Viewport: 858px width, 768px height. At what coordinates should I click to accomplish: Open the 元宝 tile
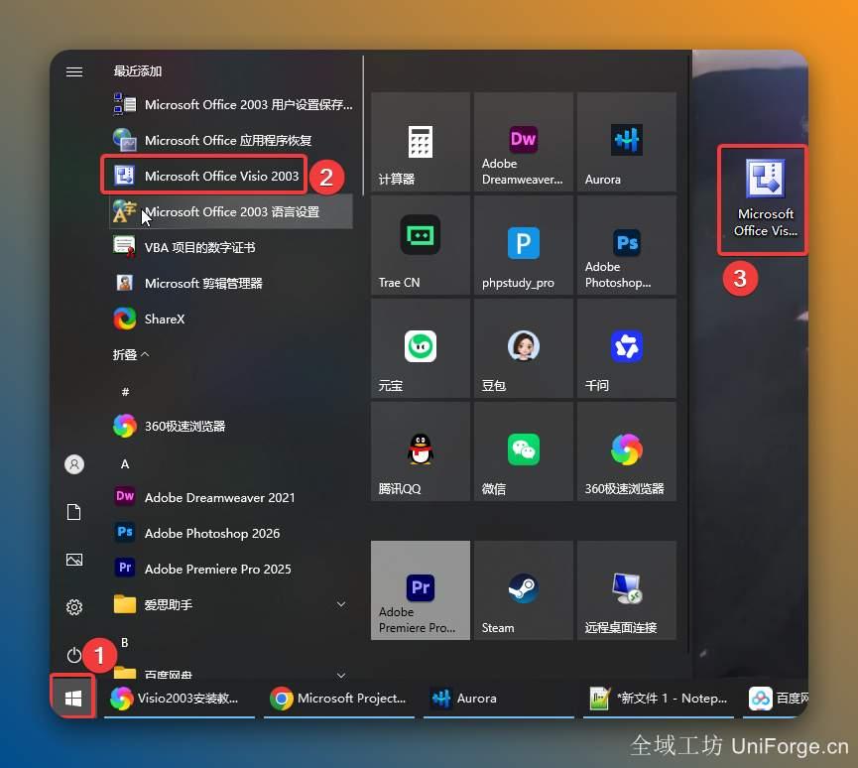point(421,348)
